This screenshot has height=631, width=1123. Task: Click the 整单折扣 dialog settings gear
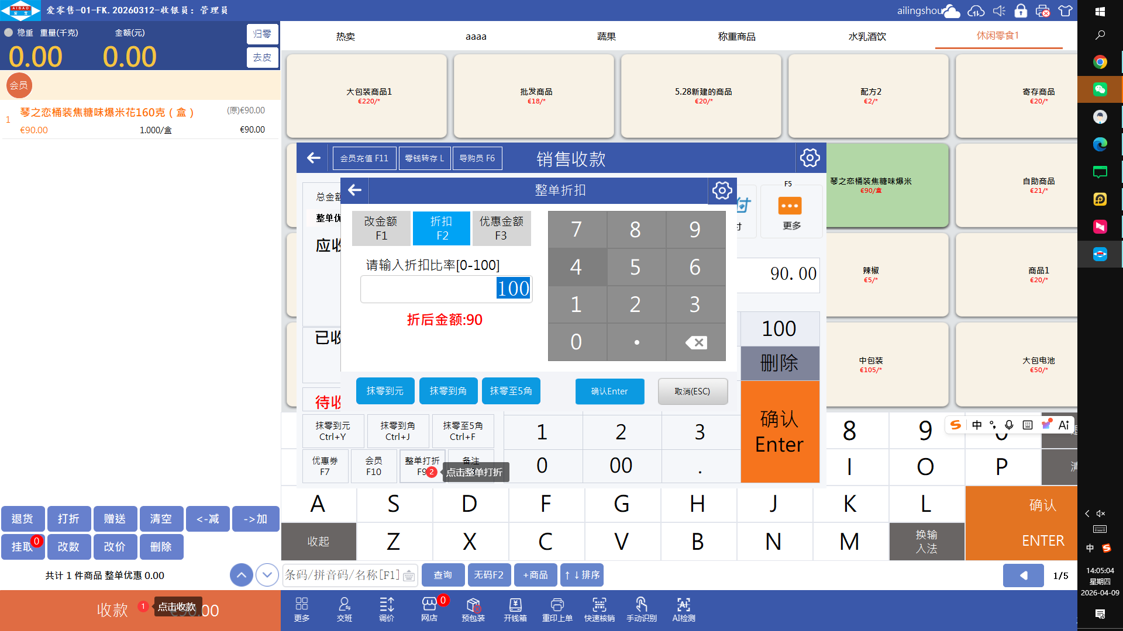[x=722, y=190]
